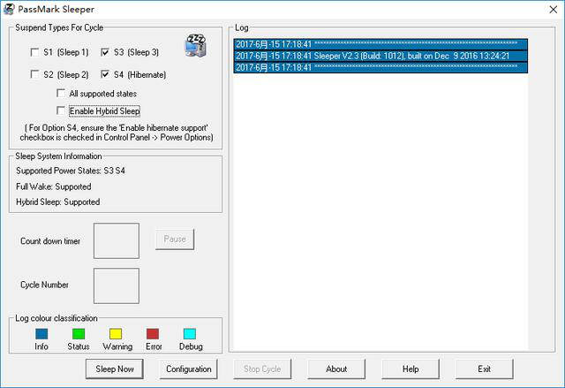The width and height of the screenshot is (565, 388).
Task: Pick the red Error colour swatch
Action: click(153, 334)
